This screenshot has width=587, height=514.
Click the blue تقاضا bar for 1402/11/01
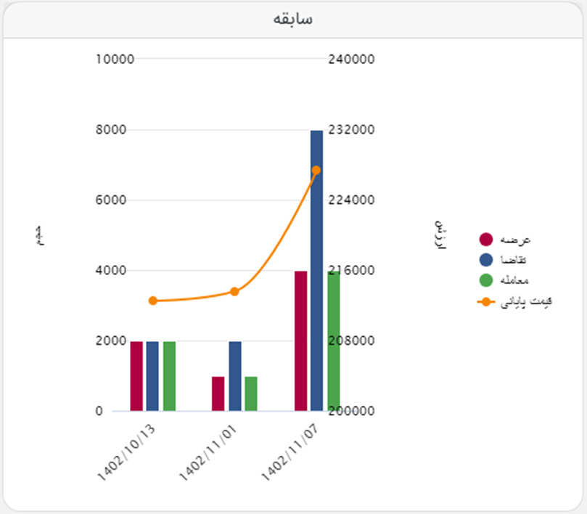234,376
